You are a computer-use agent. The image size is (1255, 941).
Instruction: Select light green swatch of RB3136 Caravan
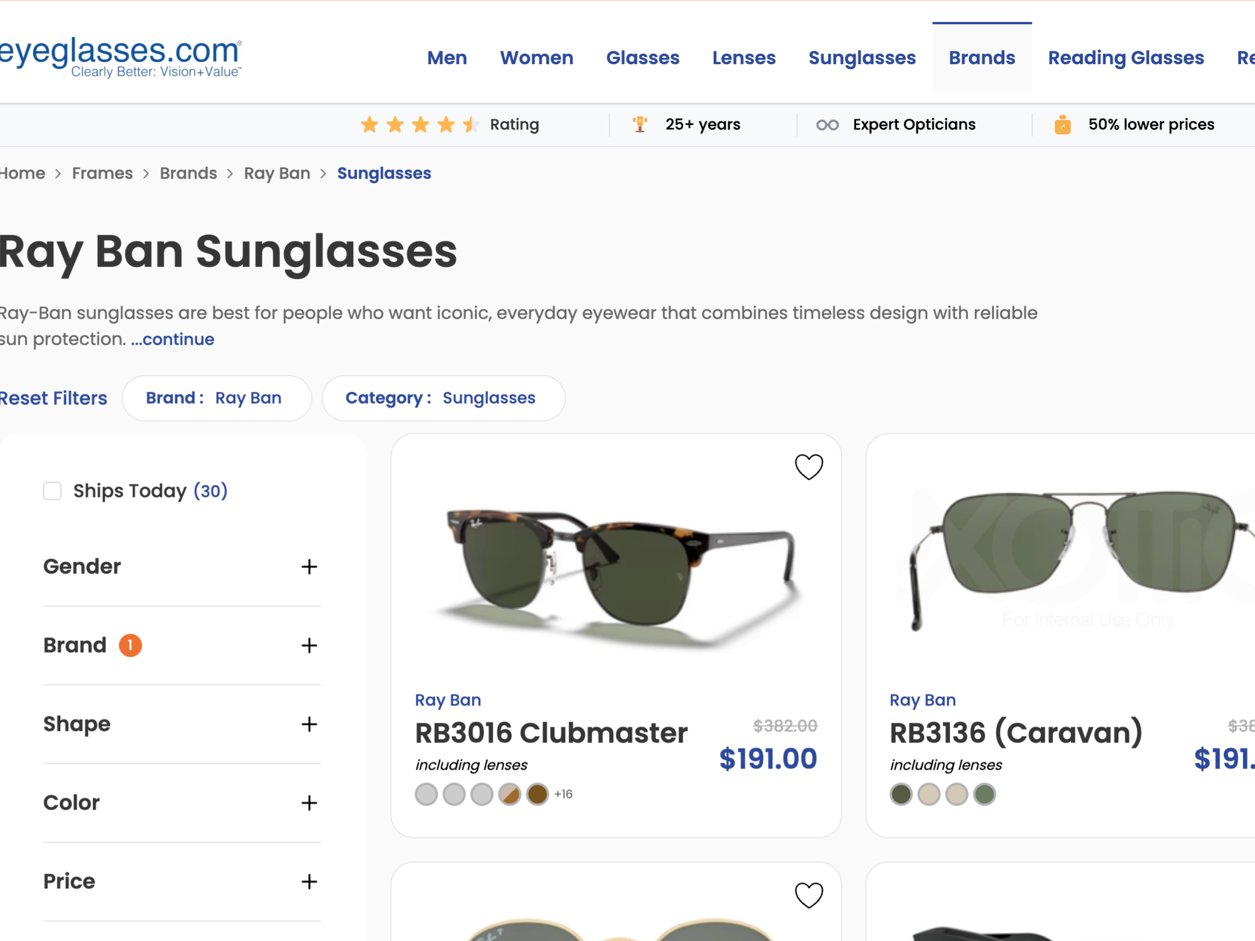click(985, 794)
